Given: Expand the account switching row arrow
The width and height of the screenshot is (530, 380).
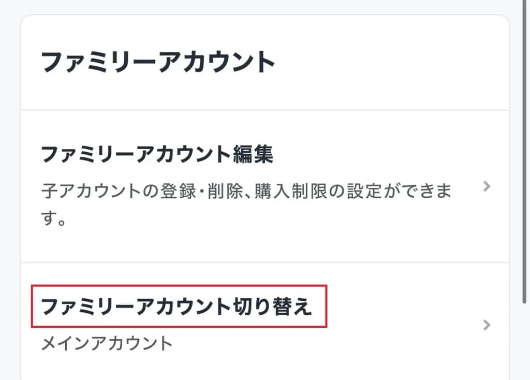Looking at the screenshot, I should [x=486, y=325].
